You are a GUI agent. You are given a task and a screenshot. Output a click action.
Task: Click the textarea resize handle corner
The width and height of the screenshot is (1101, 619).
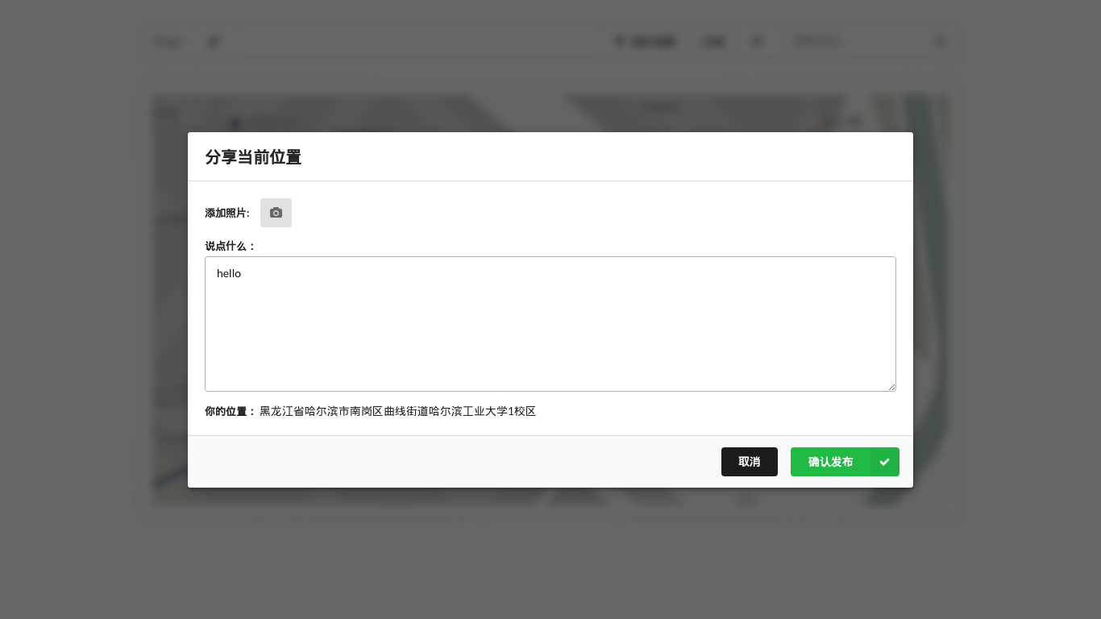pyautogui.click(x=891, y=387)
